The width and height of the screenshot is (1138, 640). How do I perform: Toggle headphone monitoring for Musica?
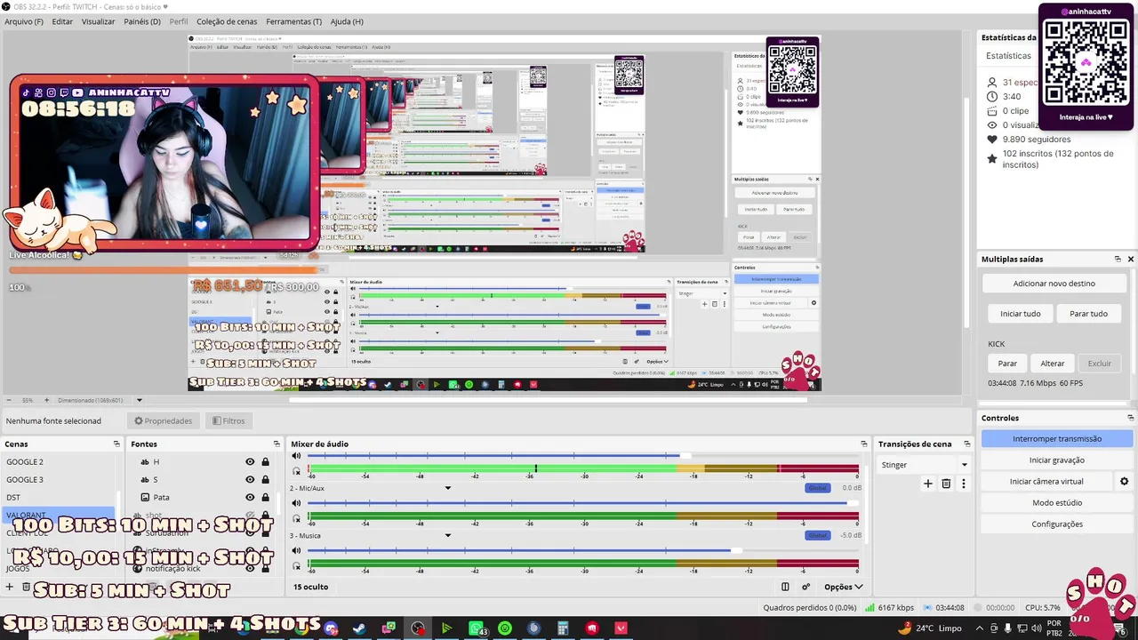tap(297, 565)
